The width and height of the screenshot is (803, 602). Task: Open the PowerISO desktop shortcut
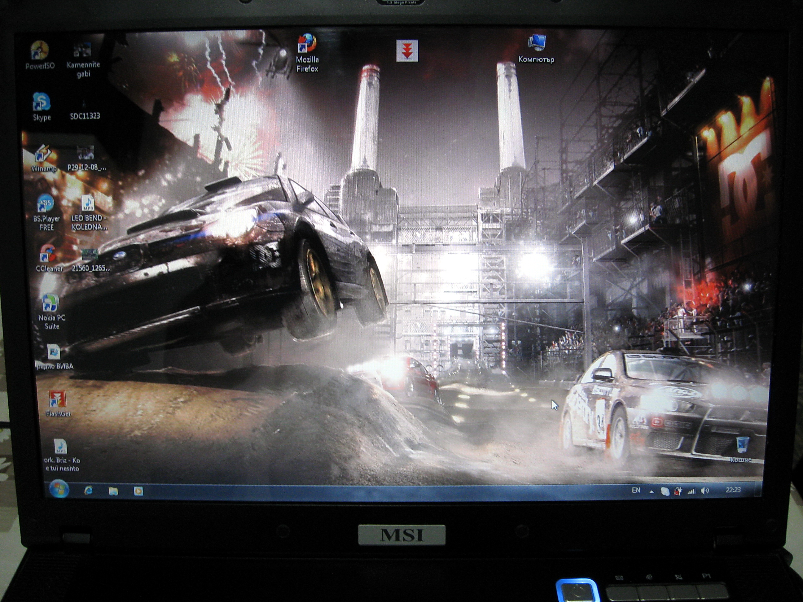click(x=40, y=55)
